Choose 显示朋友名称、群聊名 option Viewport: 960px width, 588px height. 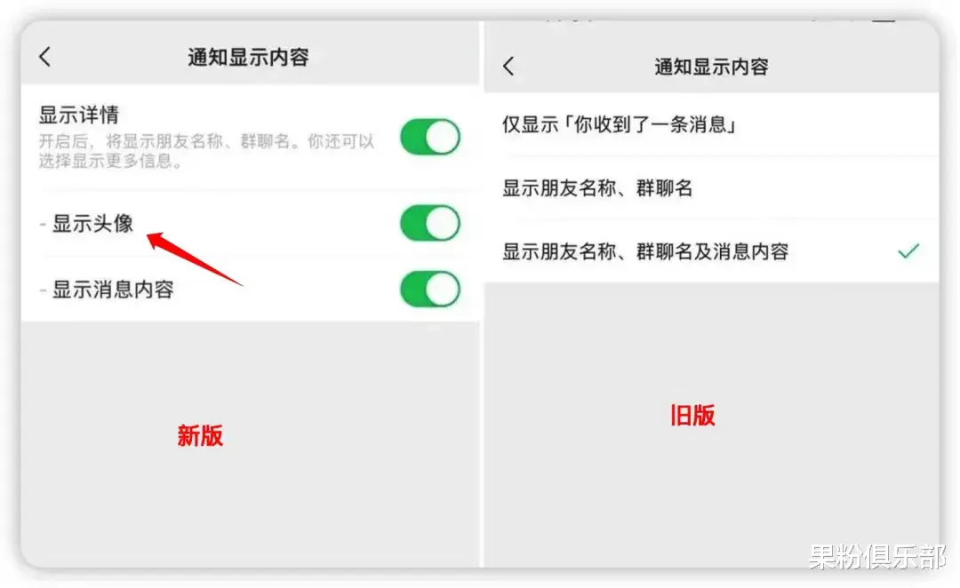(x=711, y=187)
